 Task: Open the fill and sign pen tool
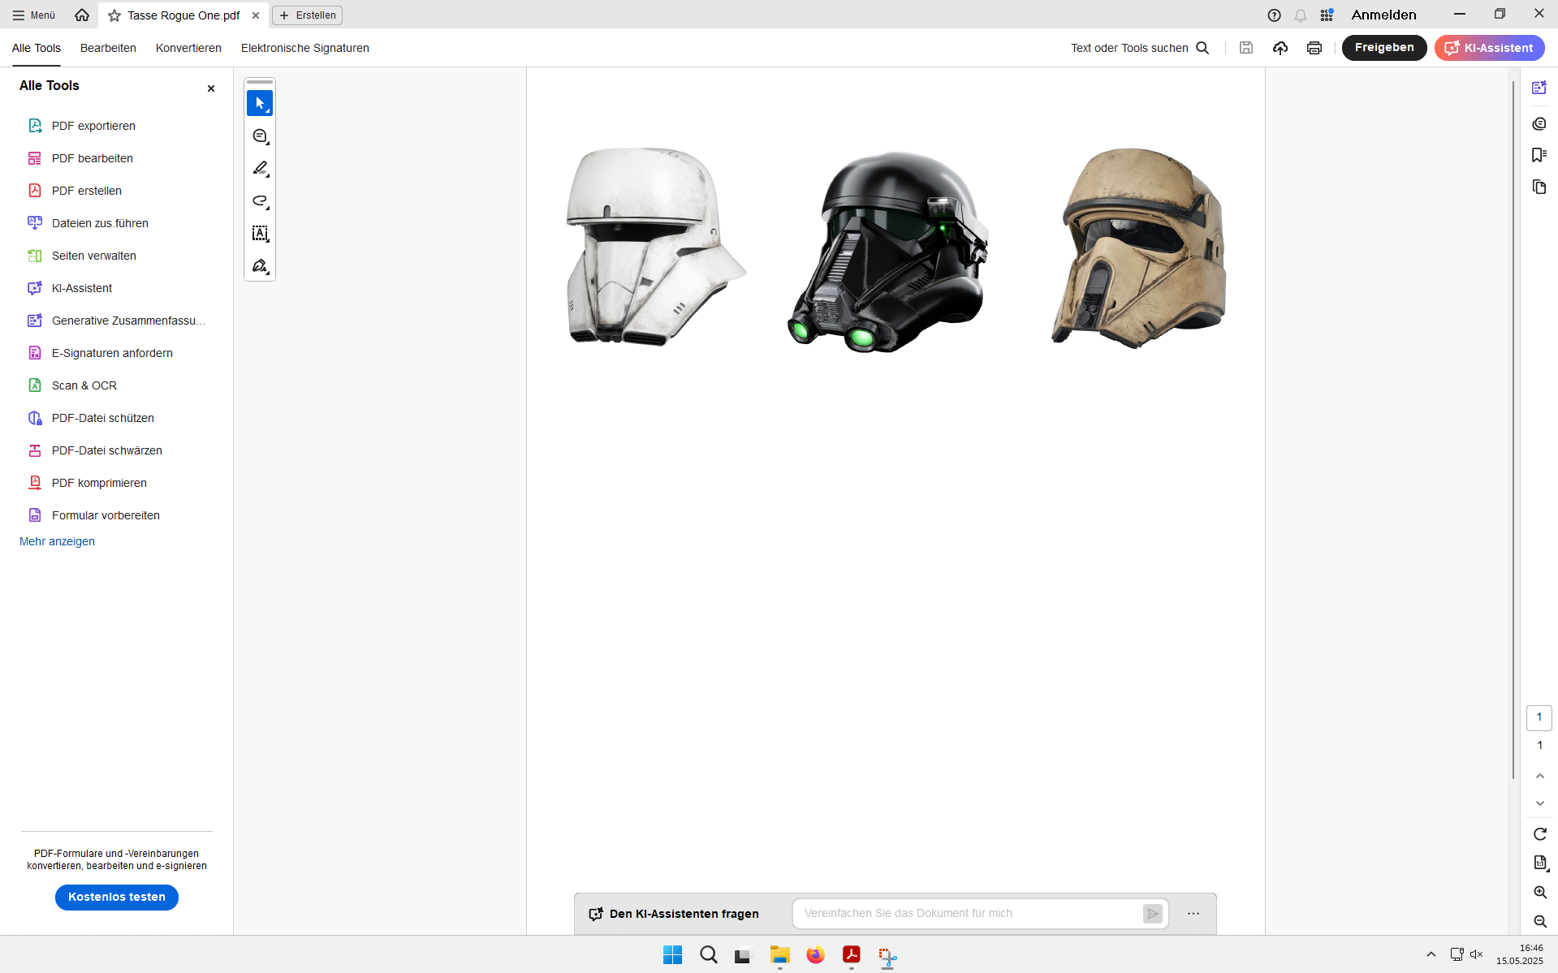coord(260,266)
